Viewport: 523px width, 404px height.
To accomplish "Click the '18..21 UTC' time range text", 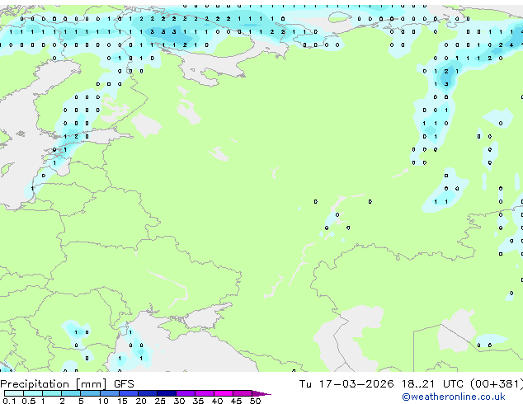I will (x=432, y=384).
